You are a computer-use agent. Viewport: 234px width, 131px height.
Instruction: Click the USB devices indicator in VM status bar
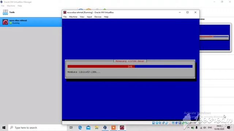(x=167, y=123)
